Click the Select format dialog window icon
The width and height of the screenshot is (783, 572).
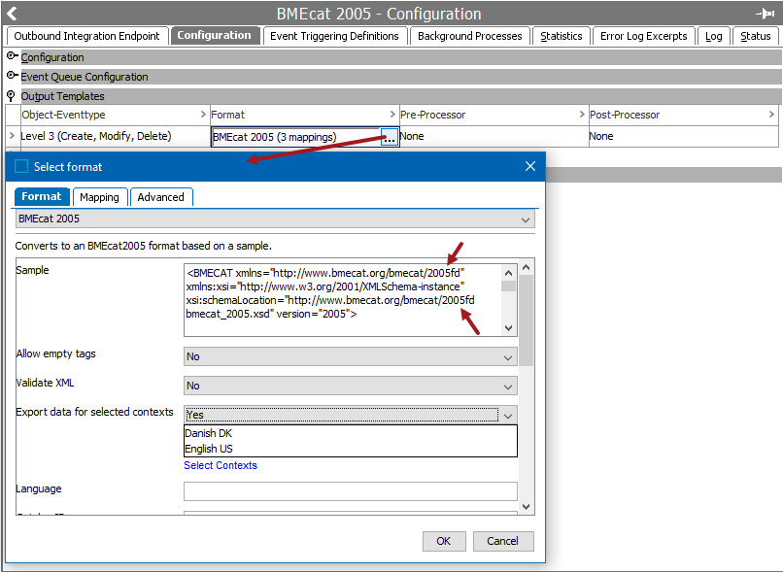pyautogui.click(x=21, y=166)
